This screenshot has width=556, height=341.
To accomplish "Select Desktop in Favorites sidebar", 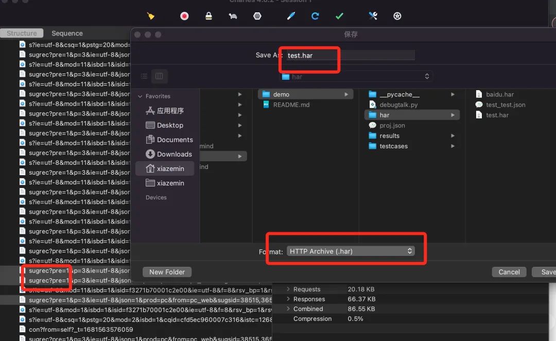I will tap(165, 125).
